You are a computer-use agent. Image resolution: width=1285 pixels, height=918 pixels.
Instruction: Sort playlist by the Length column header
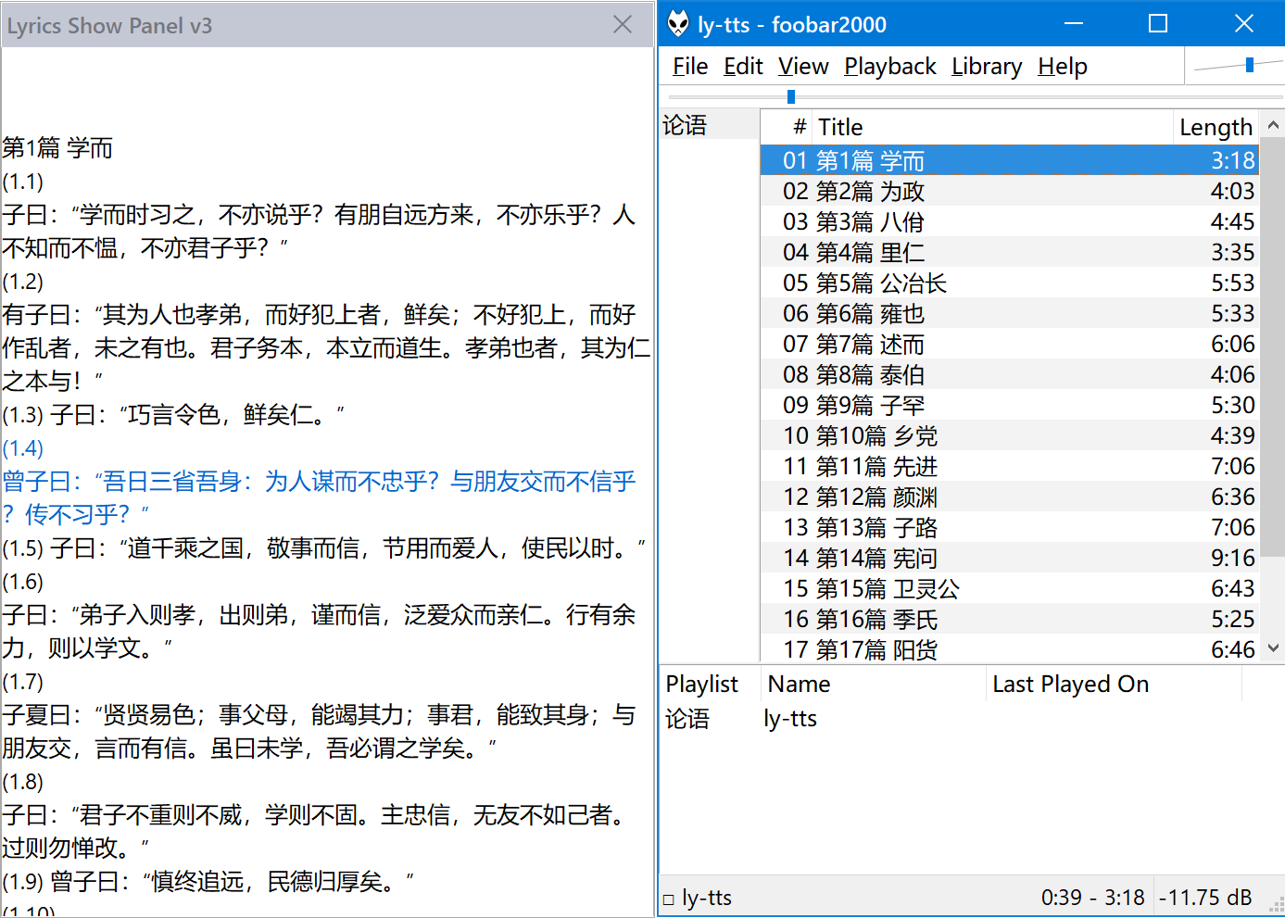coord(1216,127)
